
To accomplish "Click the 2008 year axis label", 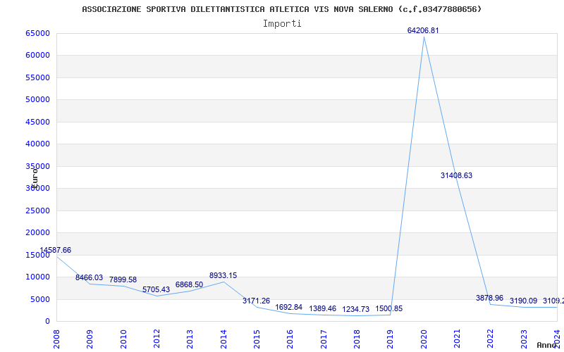I will point(56,339).
